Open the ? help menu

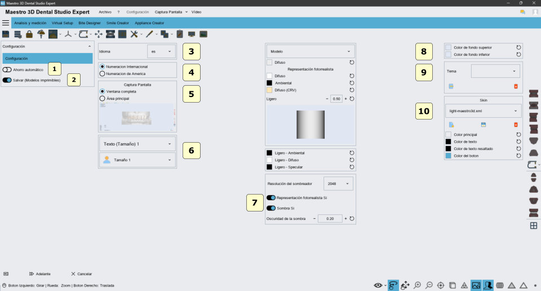pyautogui.click(x=118, y=12)
